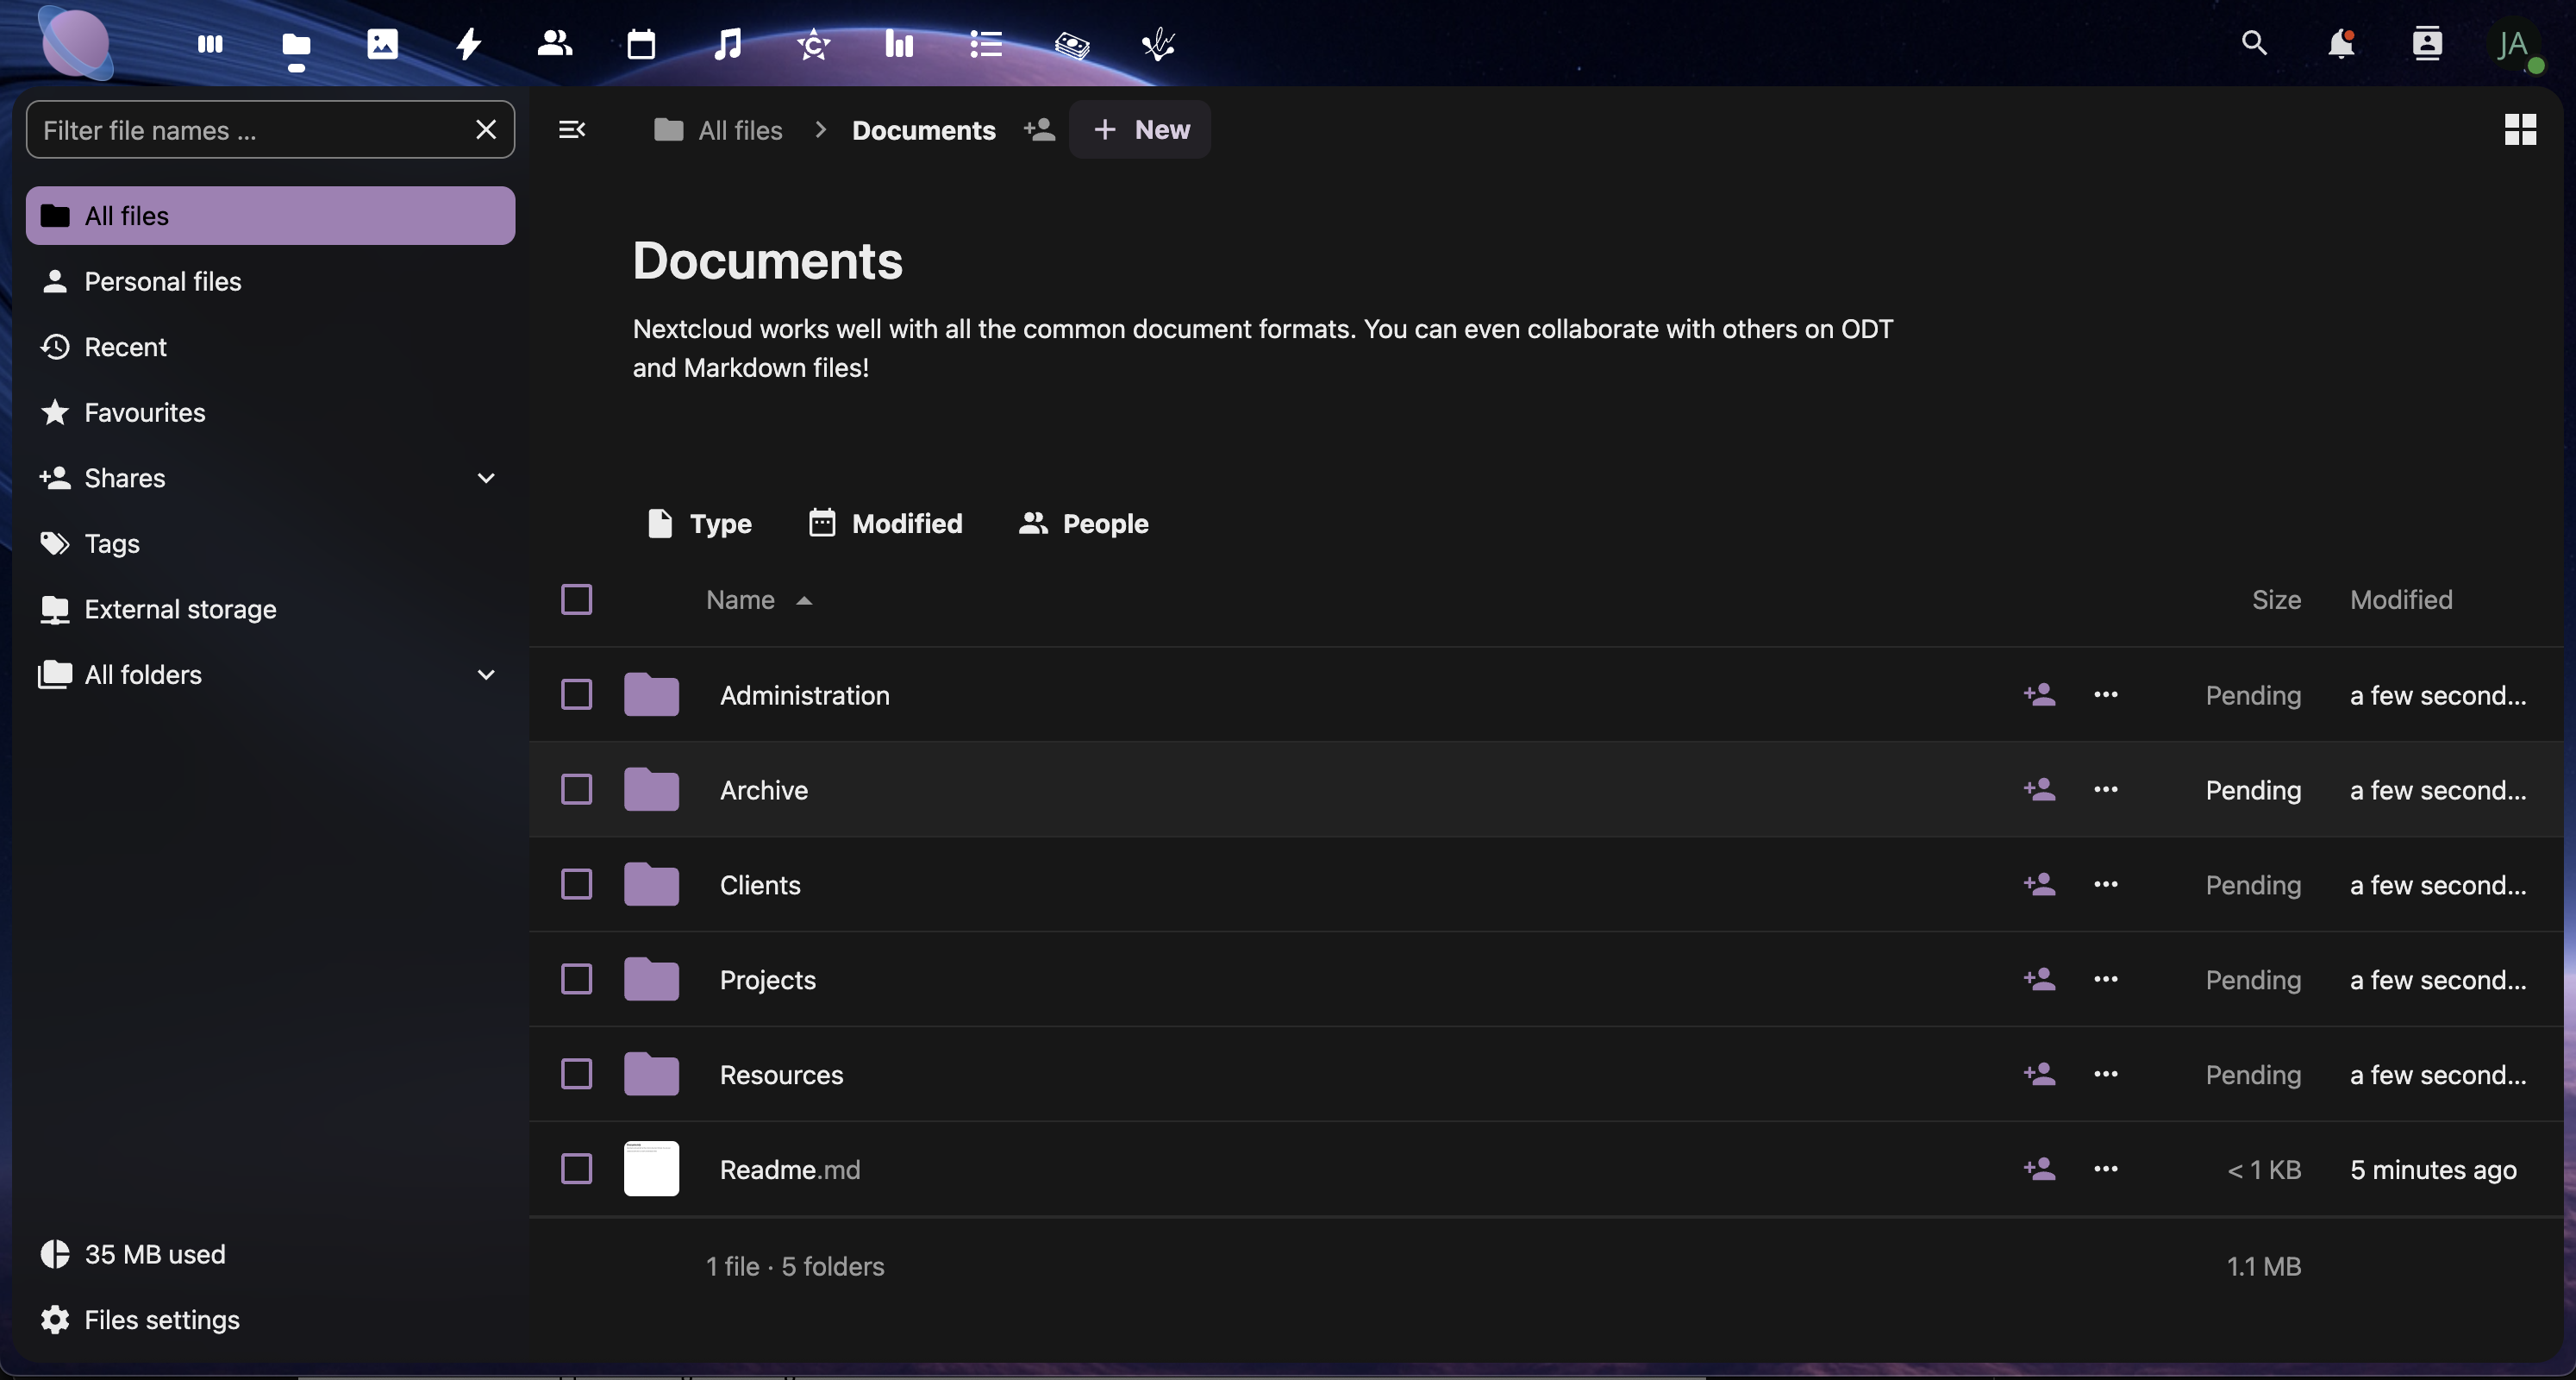Open the Type filter dropdown
This screenshot has width=2576, height=1380.
pyautogui.click(x=700, y=524)
